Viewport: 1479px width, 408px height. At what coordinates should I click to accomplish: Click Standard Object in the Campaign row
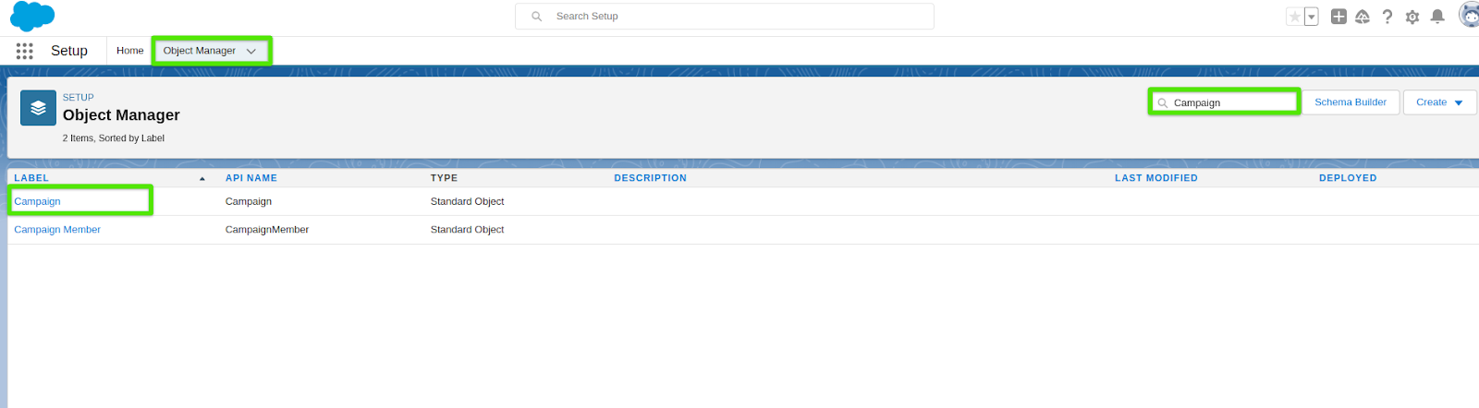point(468,201)
